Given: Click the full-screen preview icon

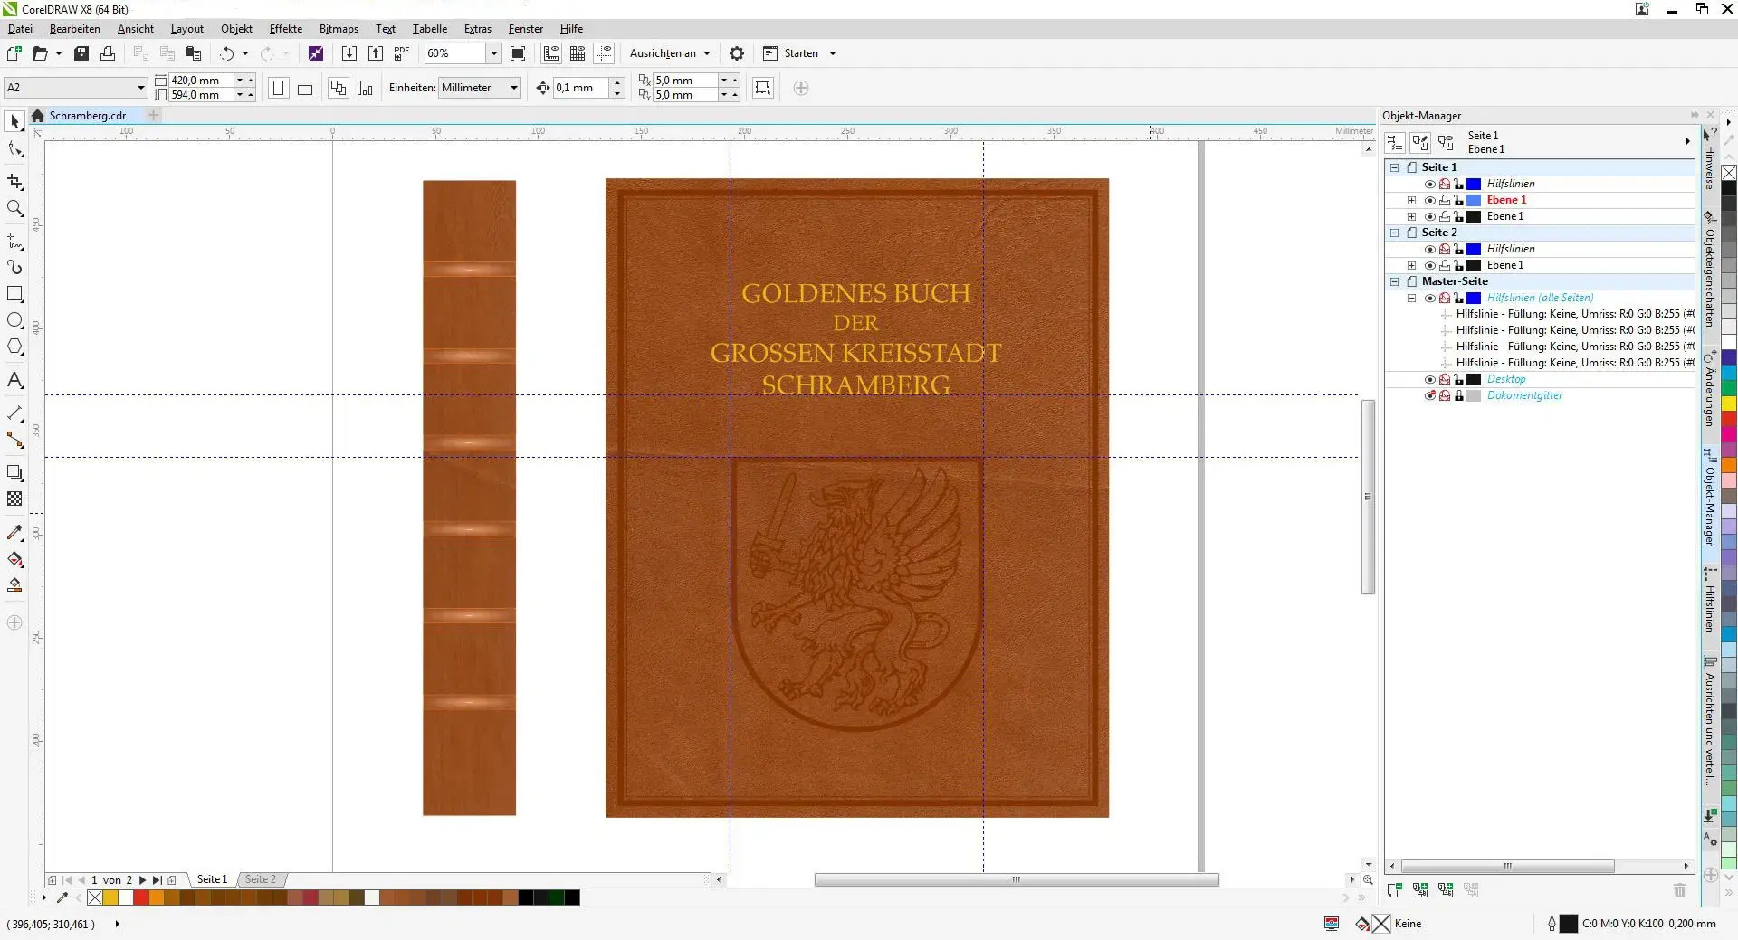Looking at the screenshot, I should (x=518, y=53).
